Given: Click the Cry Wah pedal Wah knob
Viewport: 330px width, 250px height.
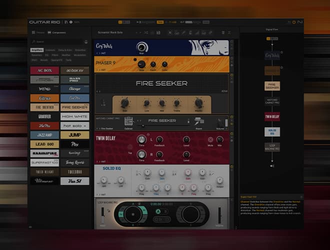Looking at the screenshot, I should pos(142,47).
